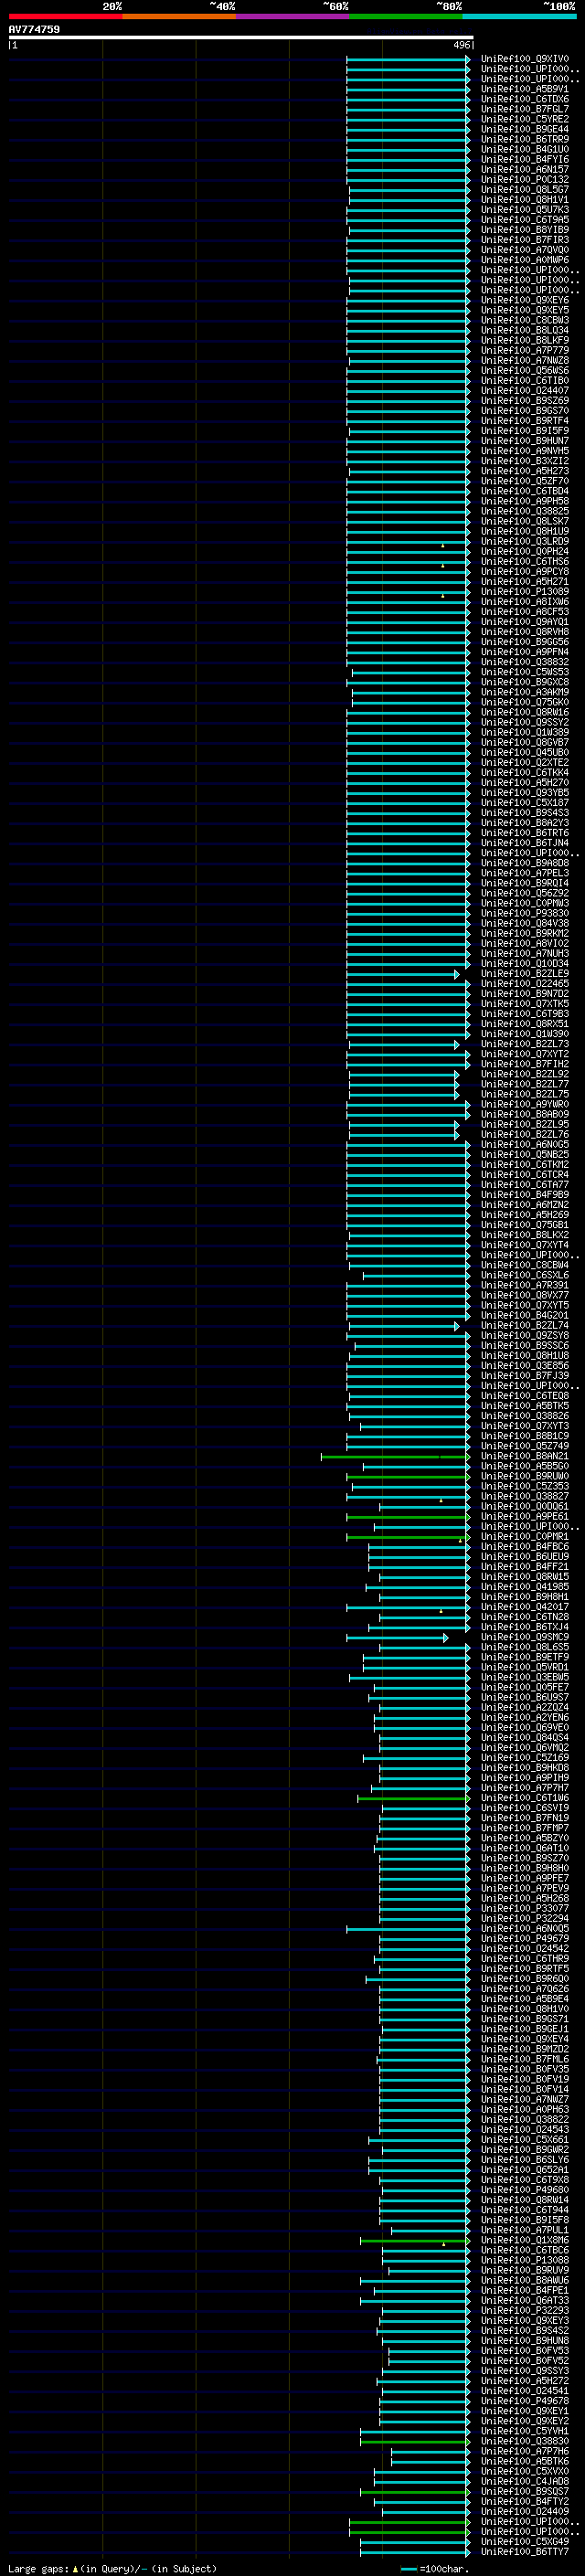Select hit UniRef100_Q41985

525,1587
